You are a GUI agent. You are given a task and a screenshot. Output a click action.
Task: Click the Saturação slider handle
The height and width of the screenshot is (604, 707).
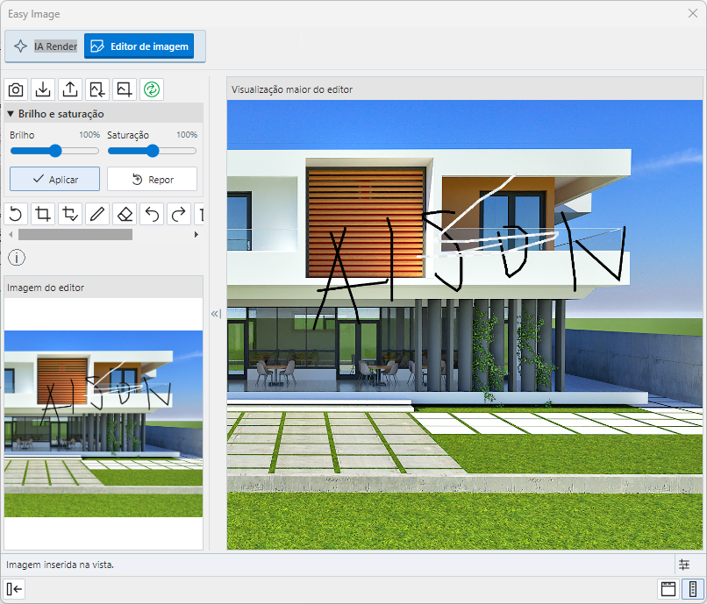(x=153, y=151)
